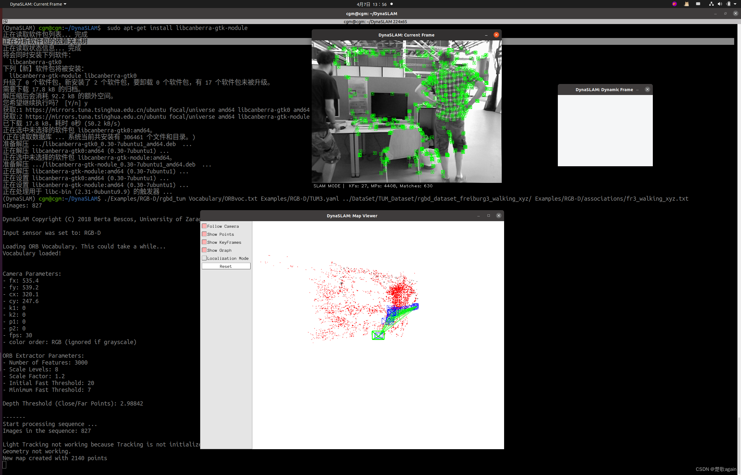Open the Flameshot tray icon
741x475 pixels.
tap(674, 4)
